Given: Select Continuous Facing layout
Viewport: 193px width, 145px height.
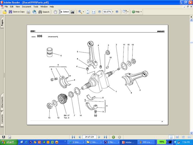Looking at the screenshot, I should click(x=183, y=137).
